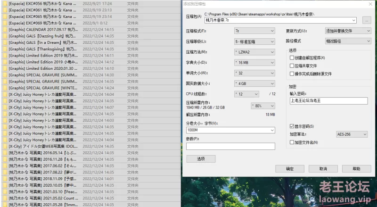Screen dimensions: 377x207
Task: Select folder icon beside [Graphis] CALENDAR 2017.09.17
Action: coord(5,30)
